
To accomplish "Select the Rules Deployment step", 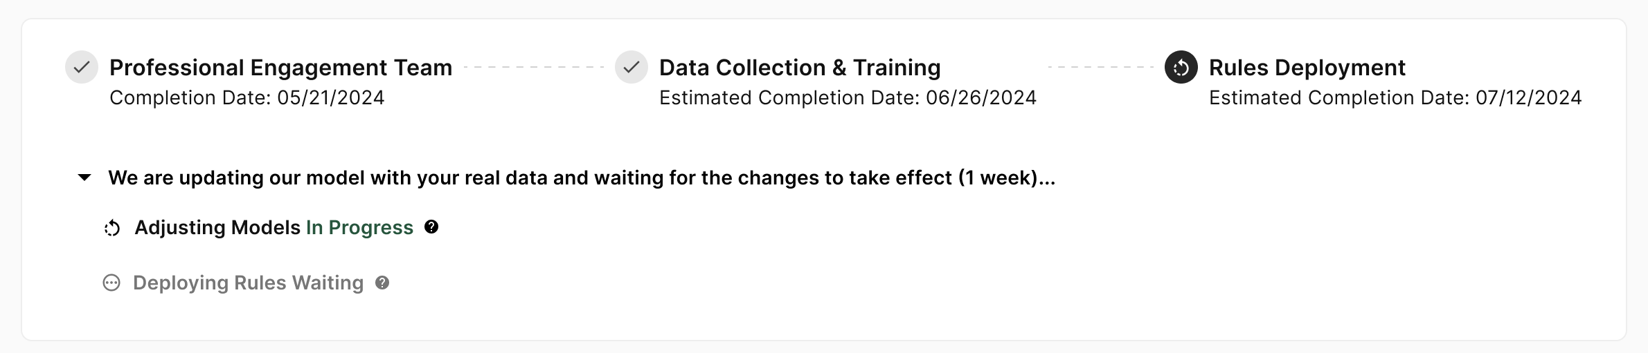I will 1307,68.
